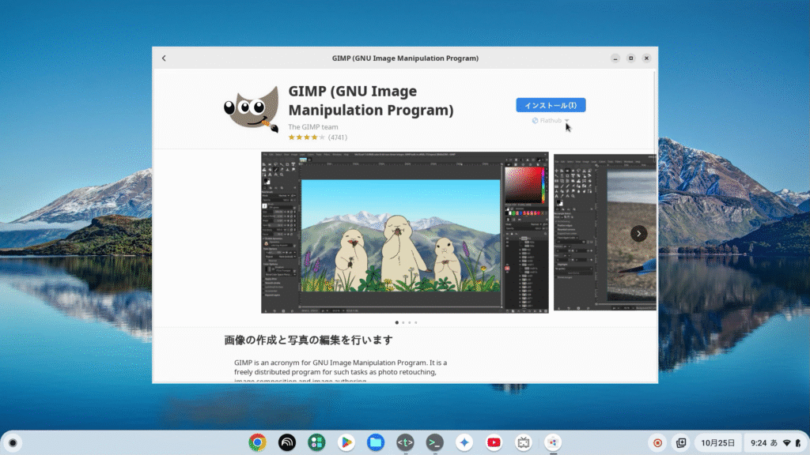Click the インストール button to install GIMP
Screen dimensions: 810x455
(551, 105)
